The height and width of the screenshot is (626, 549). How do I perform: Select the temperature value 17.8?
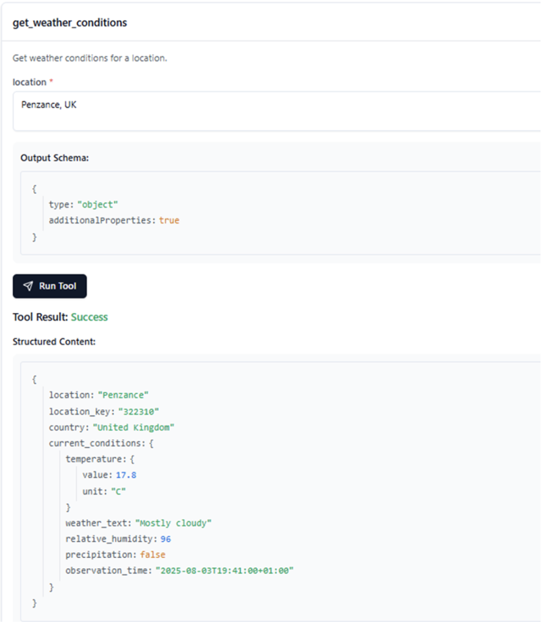click(x=126, y=475)
